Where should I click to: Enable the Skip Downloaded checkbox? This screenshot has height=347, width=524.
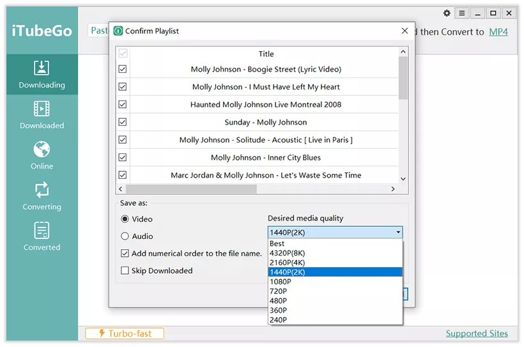[x=125, y=271]
